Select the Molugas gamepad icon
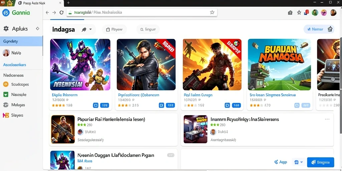342x171 pixels. [x=6, y=105]
